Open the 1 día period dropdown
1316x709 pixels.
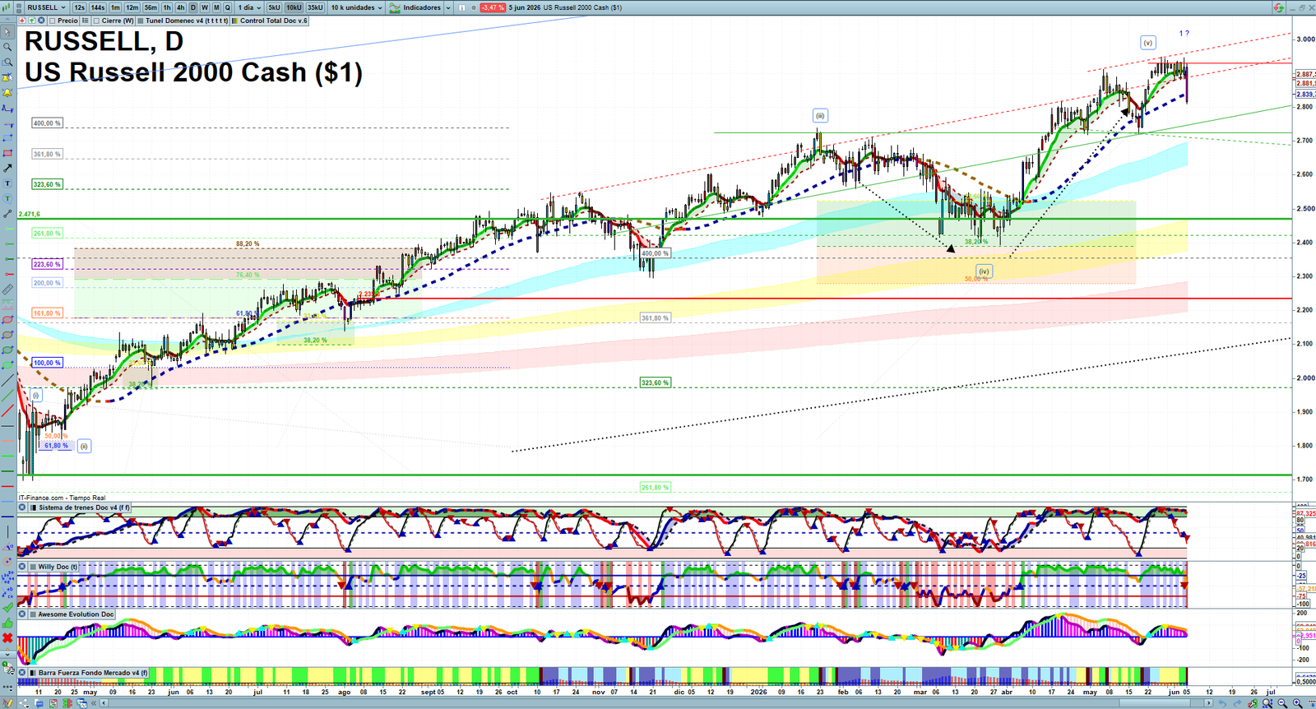pyautogui.click(x=250, y=7)
